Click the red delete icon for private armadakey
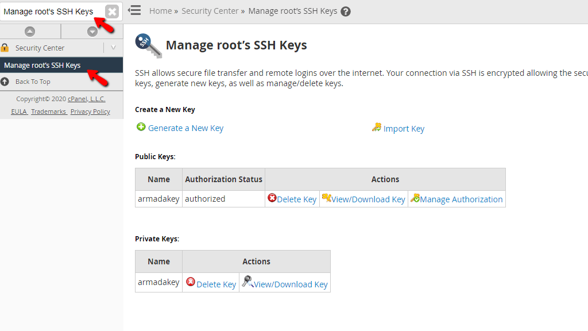 tap(191, 283)
